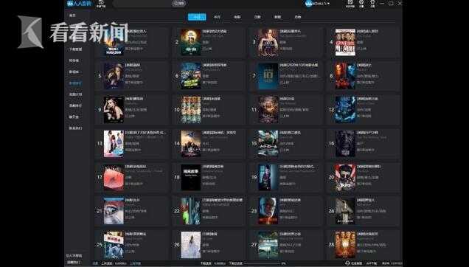Open the poster of entry ranked 27
The height and width of the screenshot is (267, 469).
point(268,245)
